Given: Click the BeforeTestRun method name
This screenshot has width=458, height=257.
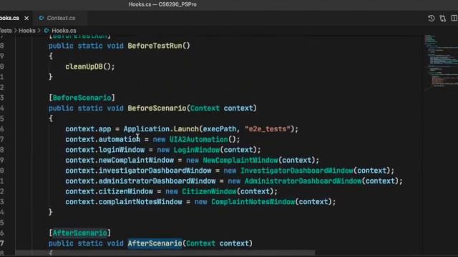Looking at the screenshot, I should point(155,46).
